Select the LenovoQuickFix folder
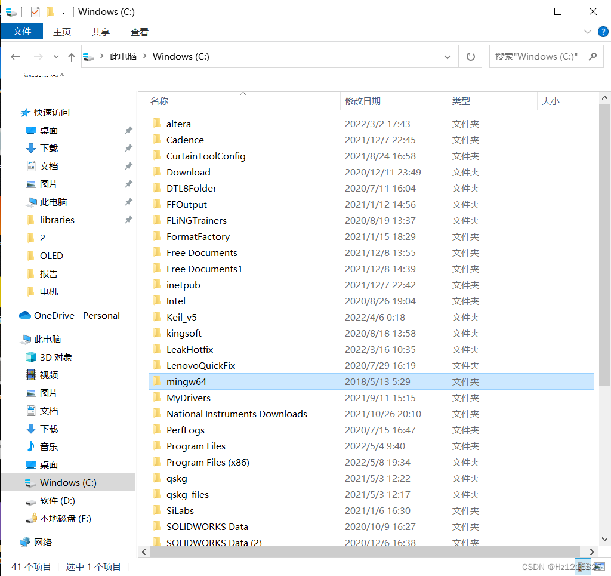The image size is (611, 576). [200, 365]
